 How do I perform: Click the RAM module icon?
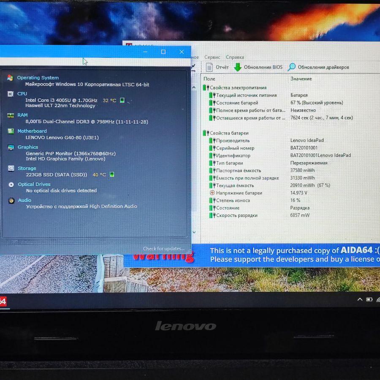click(11, 115)
